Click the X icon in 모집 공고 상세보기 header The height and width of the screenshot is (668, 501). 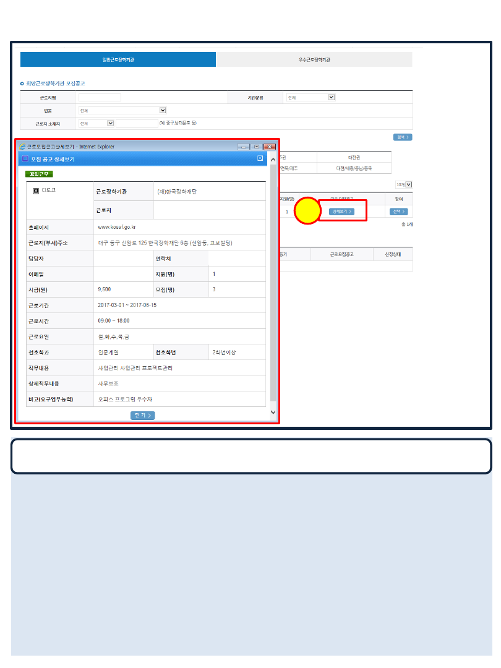point(260,159)
